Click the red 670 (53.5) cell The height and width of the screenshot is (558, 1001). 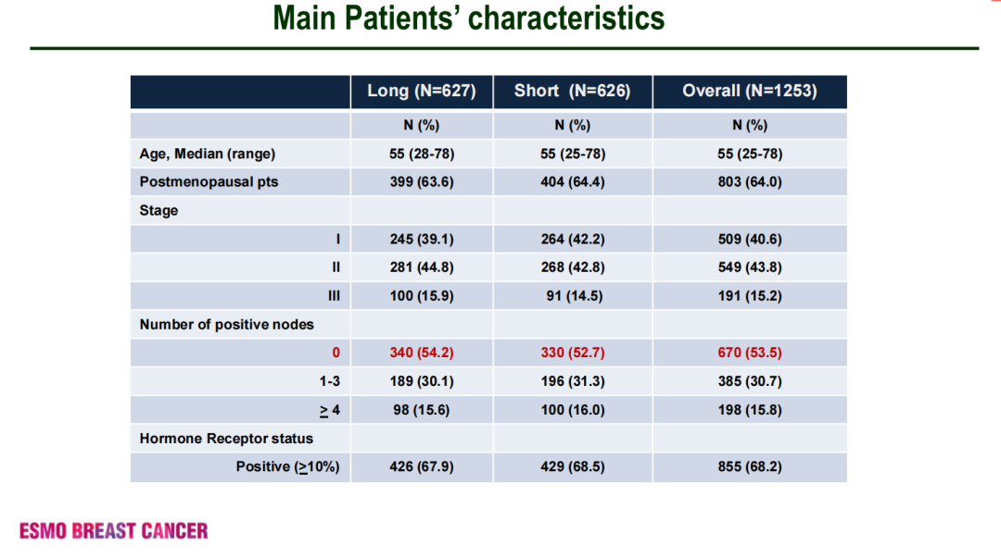(750, 353)
